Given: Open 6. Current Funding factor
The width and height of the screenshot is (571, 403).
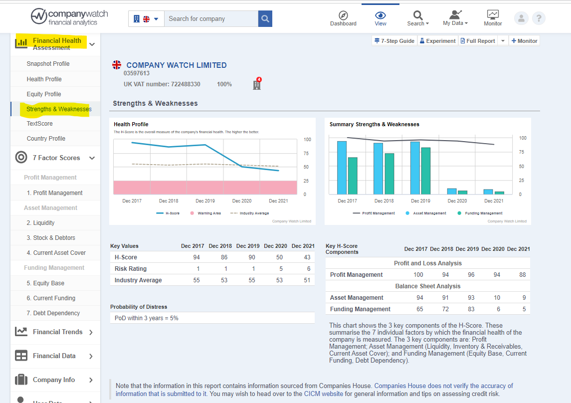Looking at the screenshot, I should 51,298.
